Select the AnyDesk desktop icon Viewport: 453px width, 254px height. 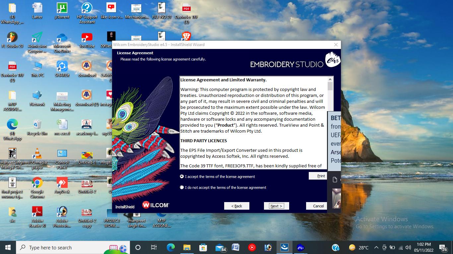62,183
